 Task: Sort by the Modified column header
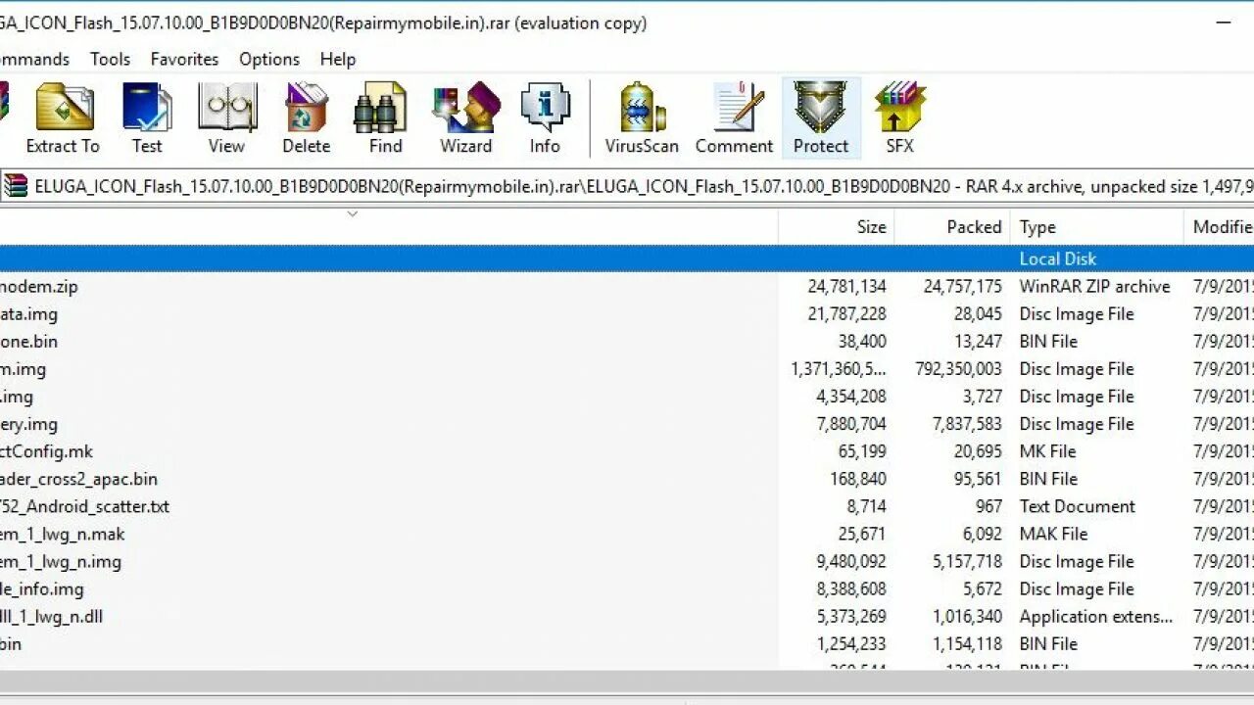point(1220,227)
